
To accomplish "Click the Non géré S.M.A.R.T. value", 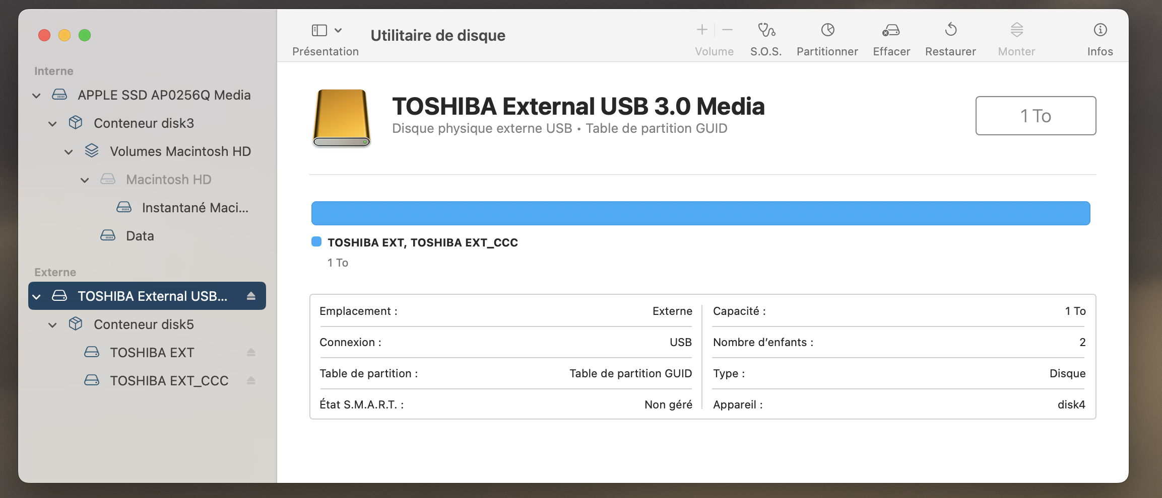I will point(668,404).
